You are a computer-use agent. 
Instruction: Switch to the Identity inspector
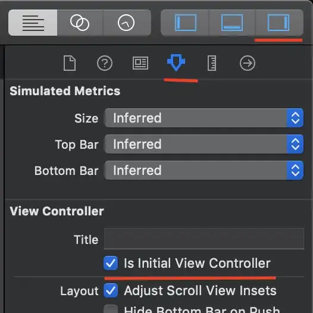click(140, 63)
